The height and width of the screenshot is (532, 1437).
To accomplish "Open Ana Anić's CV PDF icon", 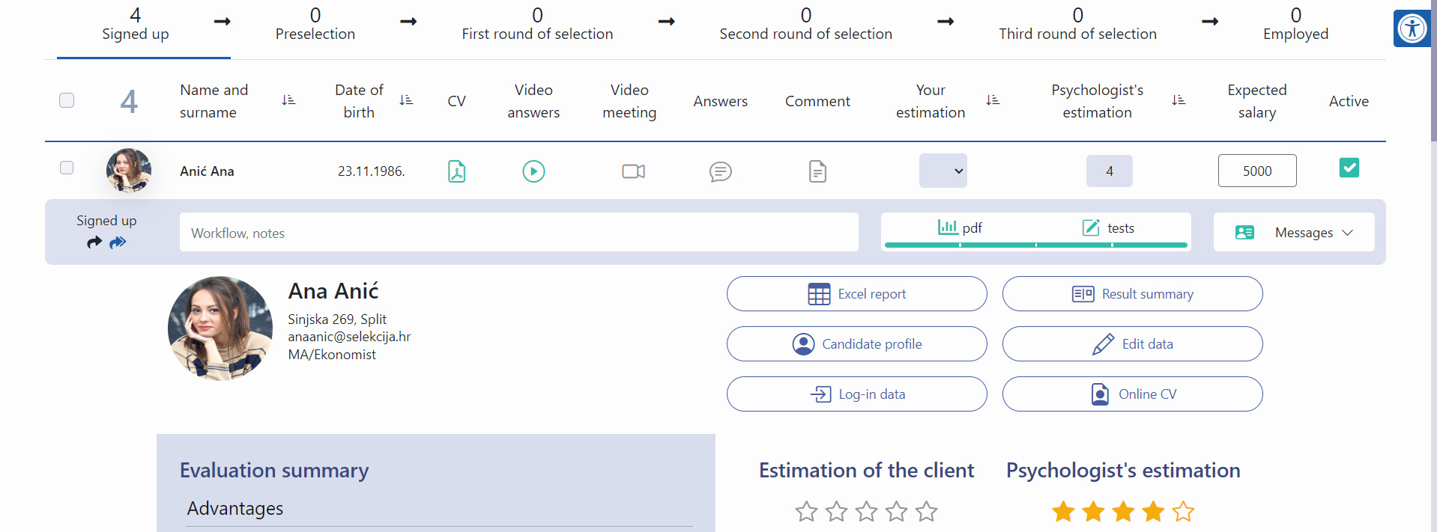I will coord(456,171).
